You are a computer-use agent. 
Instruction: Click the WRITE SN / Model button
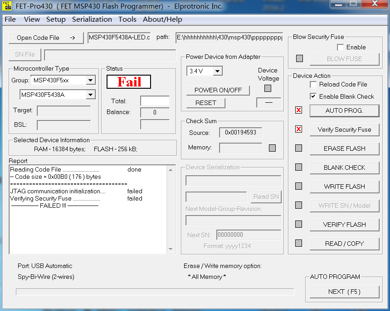point(345,206)
